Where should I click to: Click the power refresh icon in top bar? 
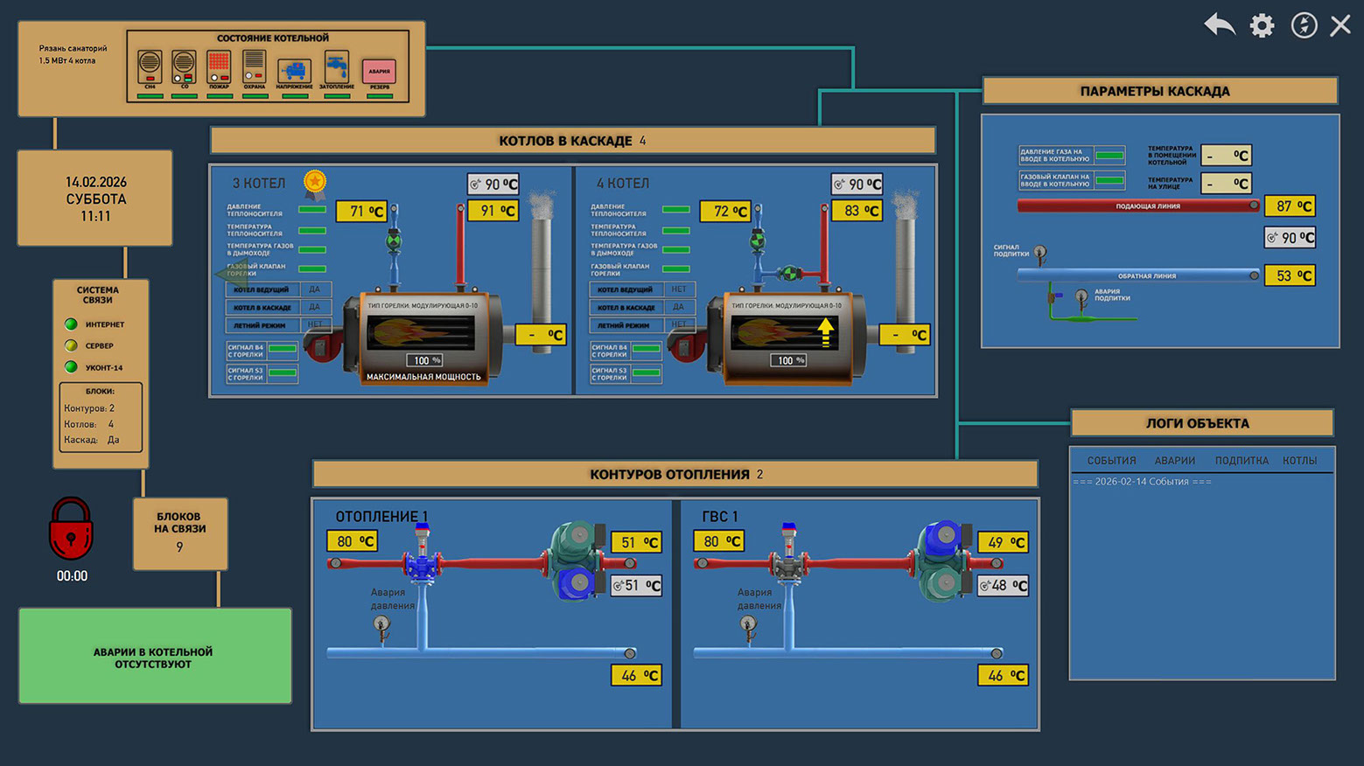(1304, 25)
